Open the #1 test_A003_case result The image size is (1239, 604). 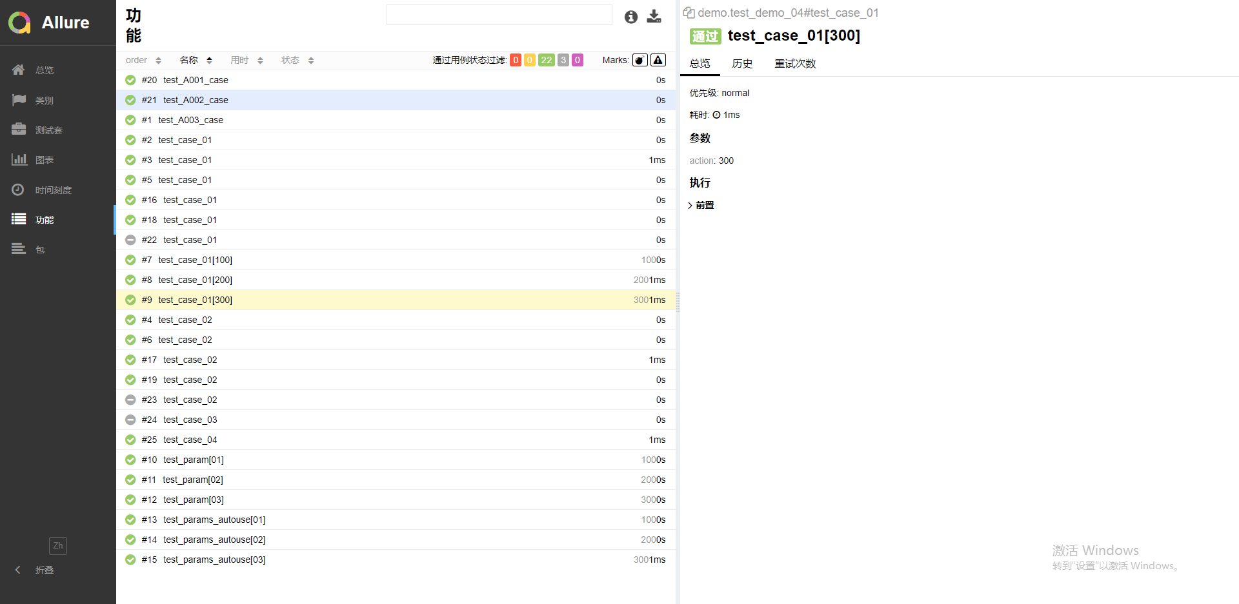point(396,120)
